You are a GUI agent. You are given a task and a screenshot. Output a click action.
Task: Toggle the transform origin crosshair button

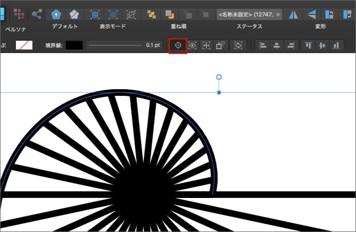coord(178,45)
